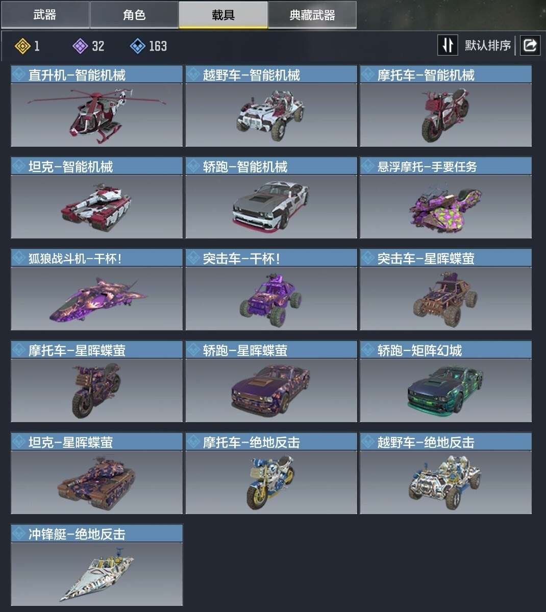Open the 典藏武器 tab

(x=312, y=15)
